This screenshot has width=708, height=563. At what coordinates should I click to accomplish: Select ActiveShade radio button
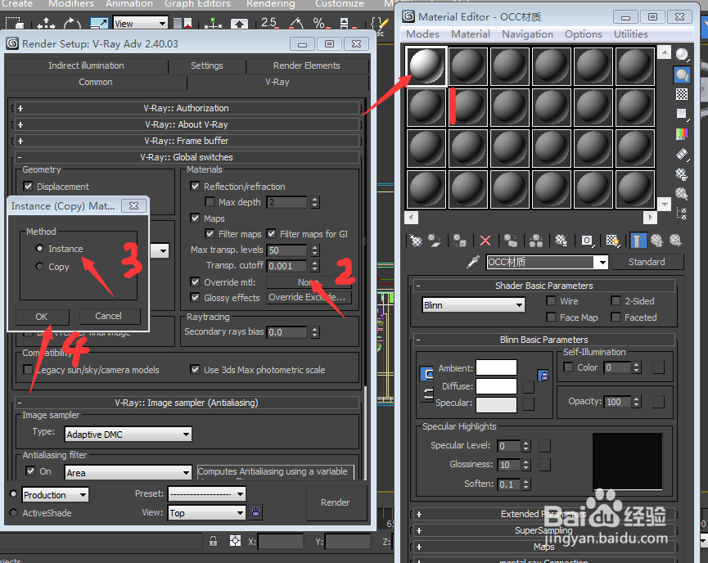[13, 512]
